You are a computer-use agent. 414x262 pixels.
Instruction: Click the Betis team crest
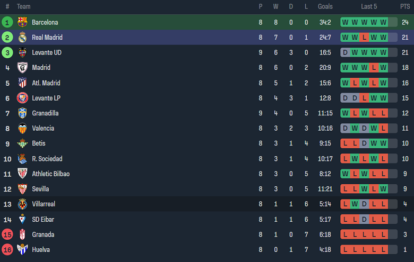(x=22, y=143)
